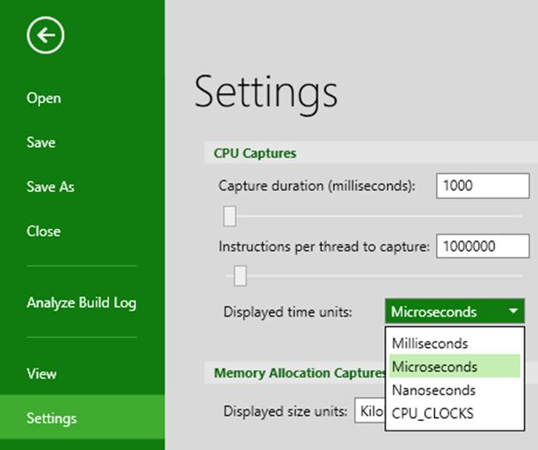The image size is (538, 450).
Task: Select the highlighted Microseconds option
Action: 455,367
